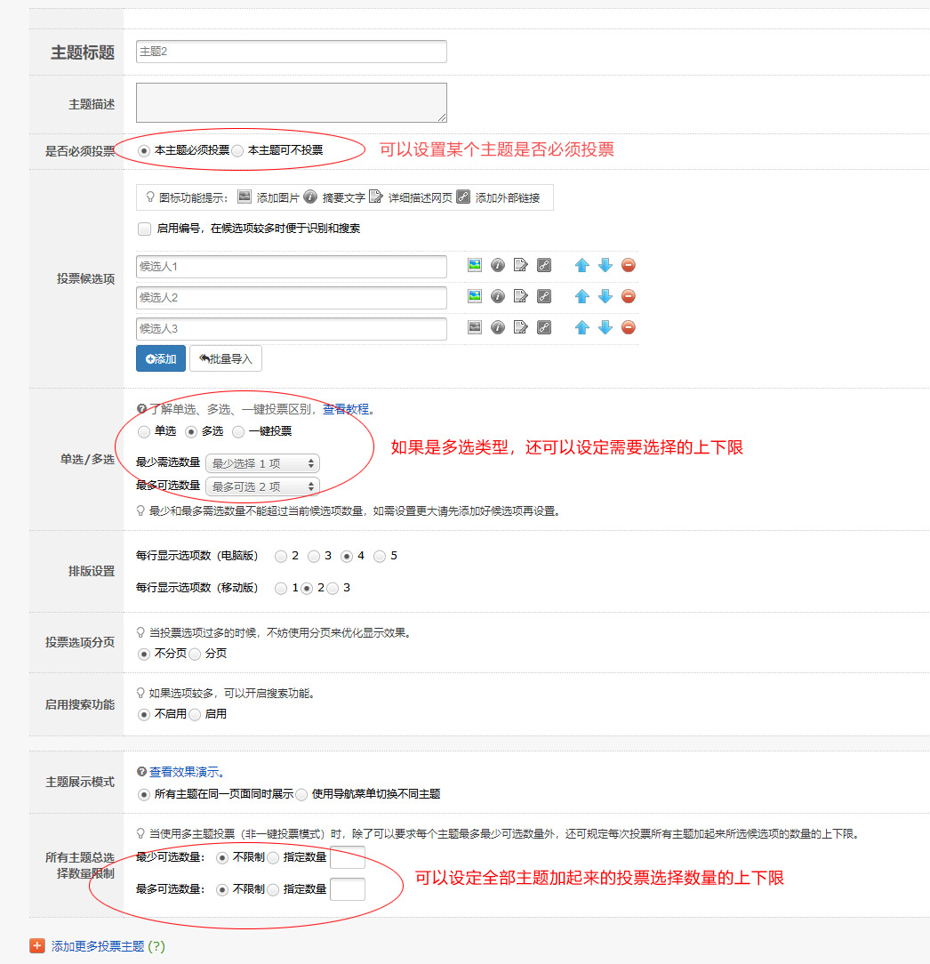The image size is (930, 964).
Task: Select 一键投票 voting type
Action: 238,431
